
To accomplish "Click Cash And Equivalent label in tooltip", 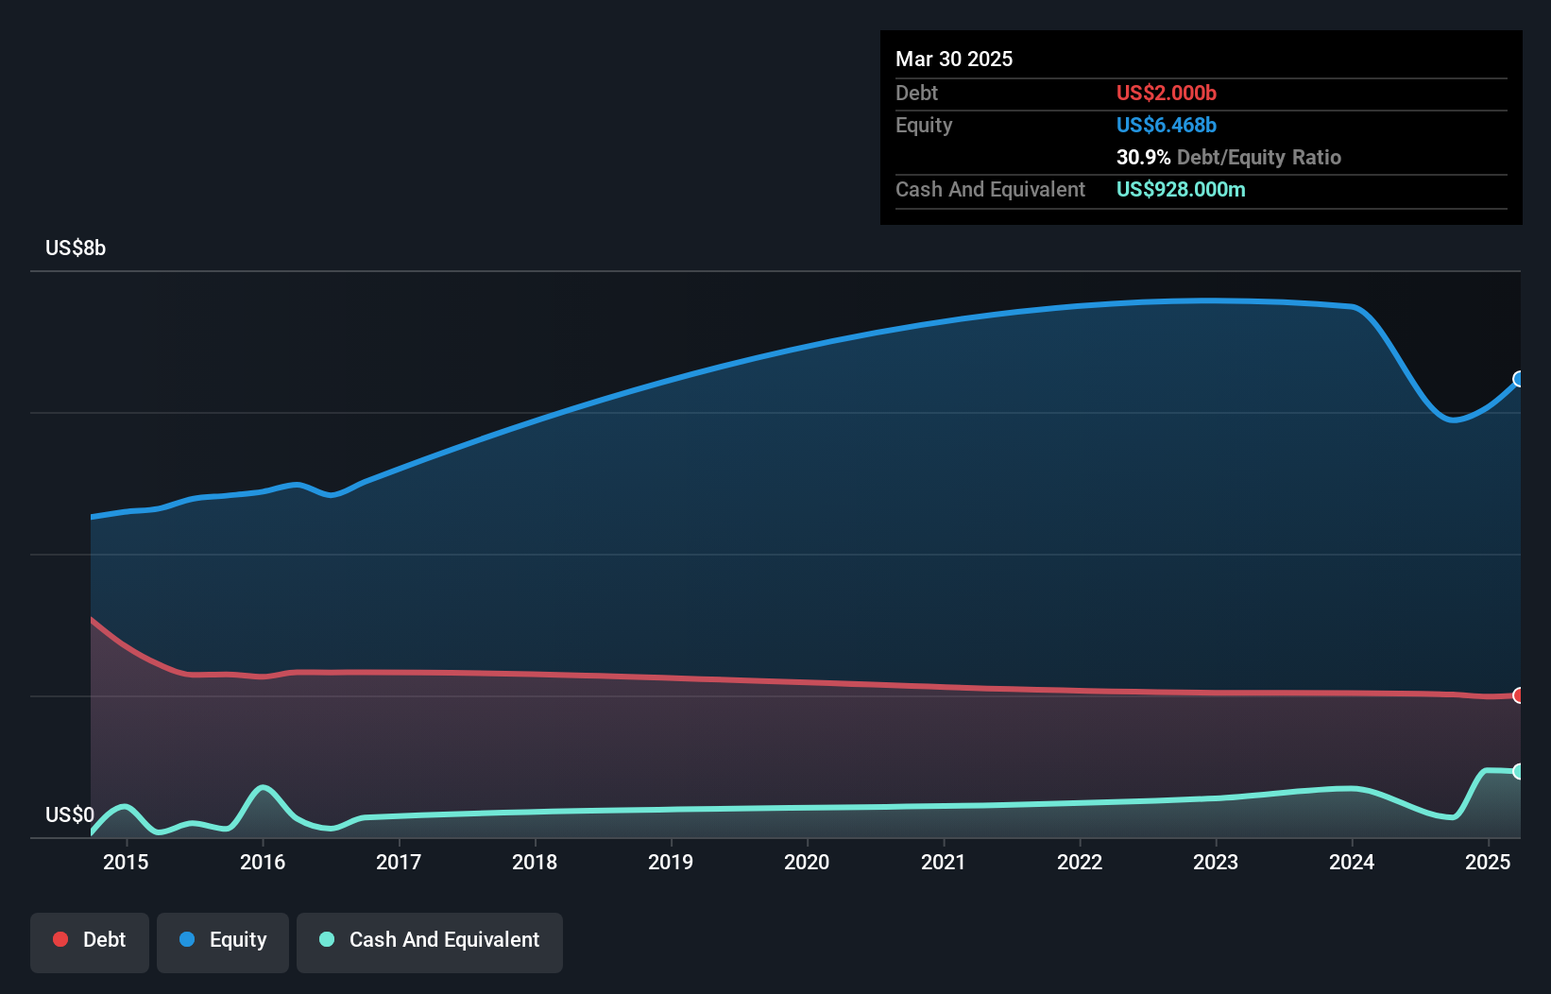I will 990,189.
